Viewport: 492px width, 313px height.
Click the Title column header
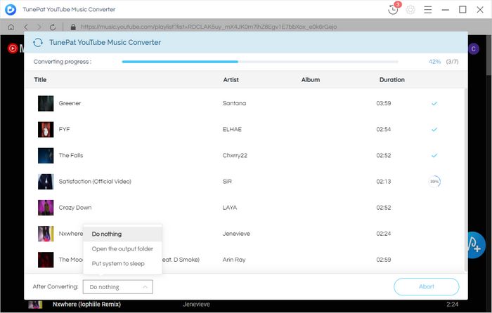coord(40,79)
